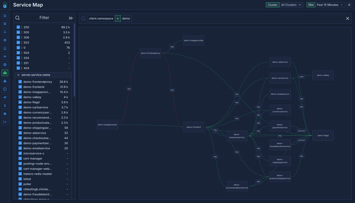This screenshot has height=203, width=355.
Task: Click the search icon in query bar
Action: pyautogui.click(x=83, y=19)
